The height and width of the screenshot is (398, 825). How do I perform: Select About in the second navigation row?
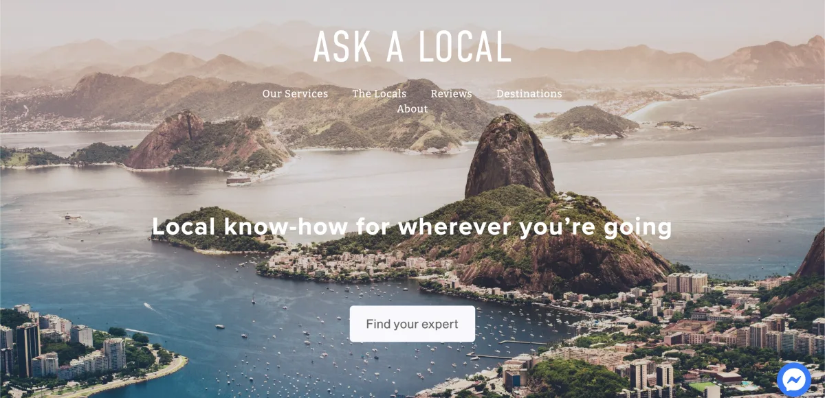pos(412,108)
